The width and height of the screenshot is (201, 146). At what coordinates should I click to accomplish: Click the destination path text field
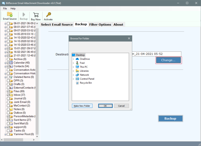click(x=156, y=54)
